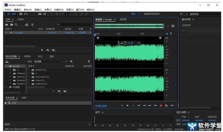Open the 文件 (Files) tab
The height and width of the screenshot is (132, 223).
(8, 20)
